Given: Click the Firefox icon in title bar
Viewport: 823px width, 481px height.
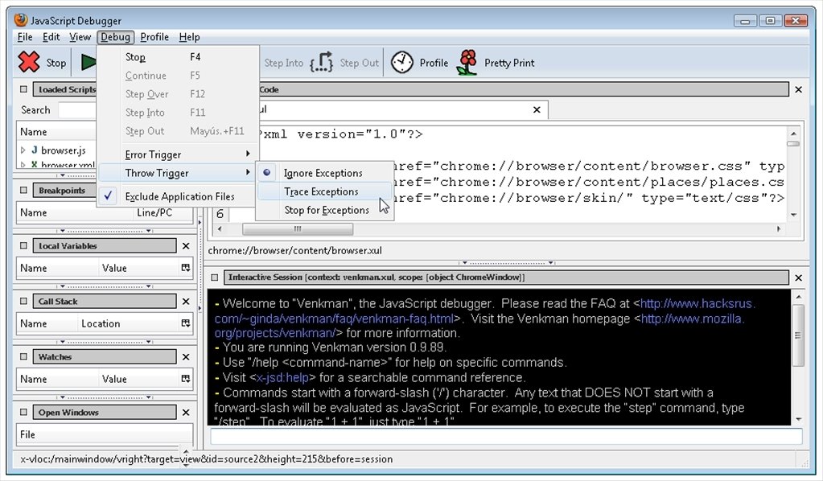Looking at the screenshot, I should coord(21,20).
